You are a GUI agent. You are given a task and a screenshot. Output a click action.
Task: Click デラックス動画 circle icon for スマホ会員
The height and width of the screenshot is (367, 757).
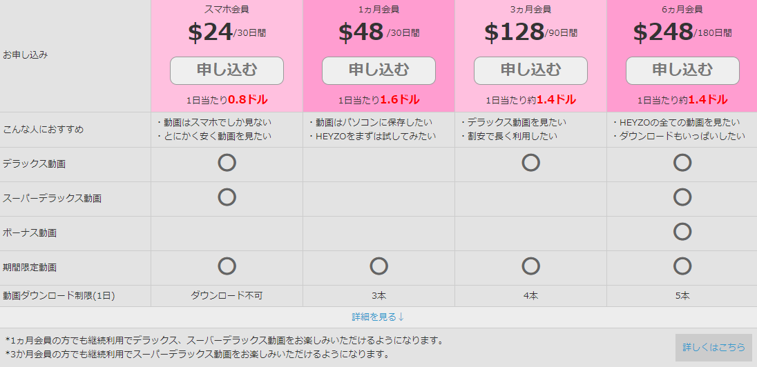pyautogui.click(x=227, y=163)
